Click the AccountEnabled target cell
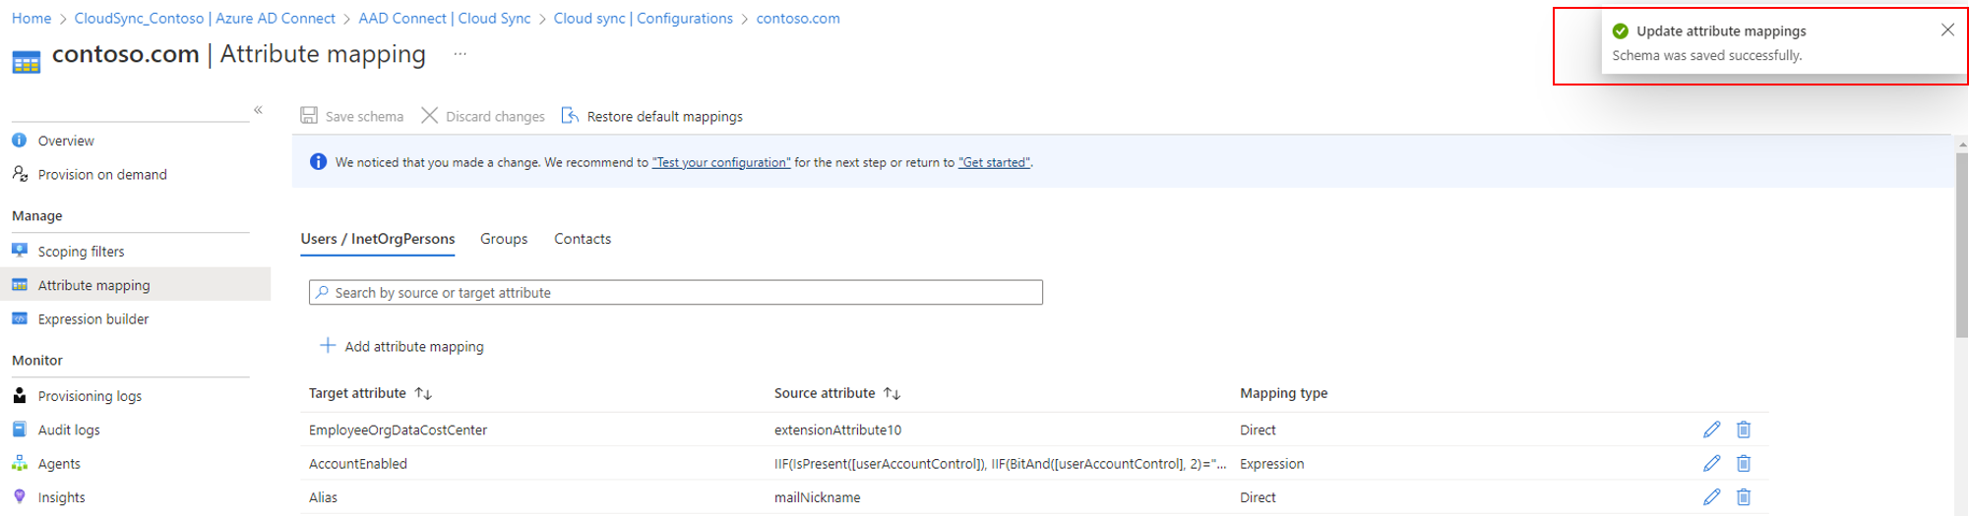 pyautogui.click(x=358, y=464)
